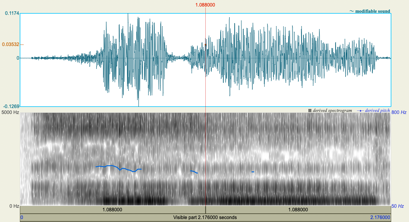
Task: Click the derived spectrogram legend icon
Action: [x=310, y=110]
